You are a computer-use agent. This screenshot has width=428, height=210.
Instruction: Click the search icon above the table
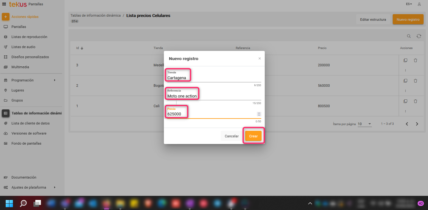point(409,36)
